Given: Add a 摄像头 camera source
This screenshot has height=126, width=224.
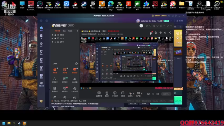Looking at the screenshot, I should click(x=107, y=94).
